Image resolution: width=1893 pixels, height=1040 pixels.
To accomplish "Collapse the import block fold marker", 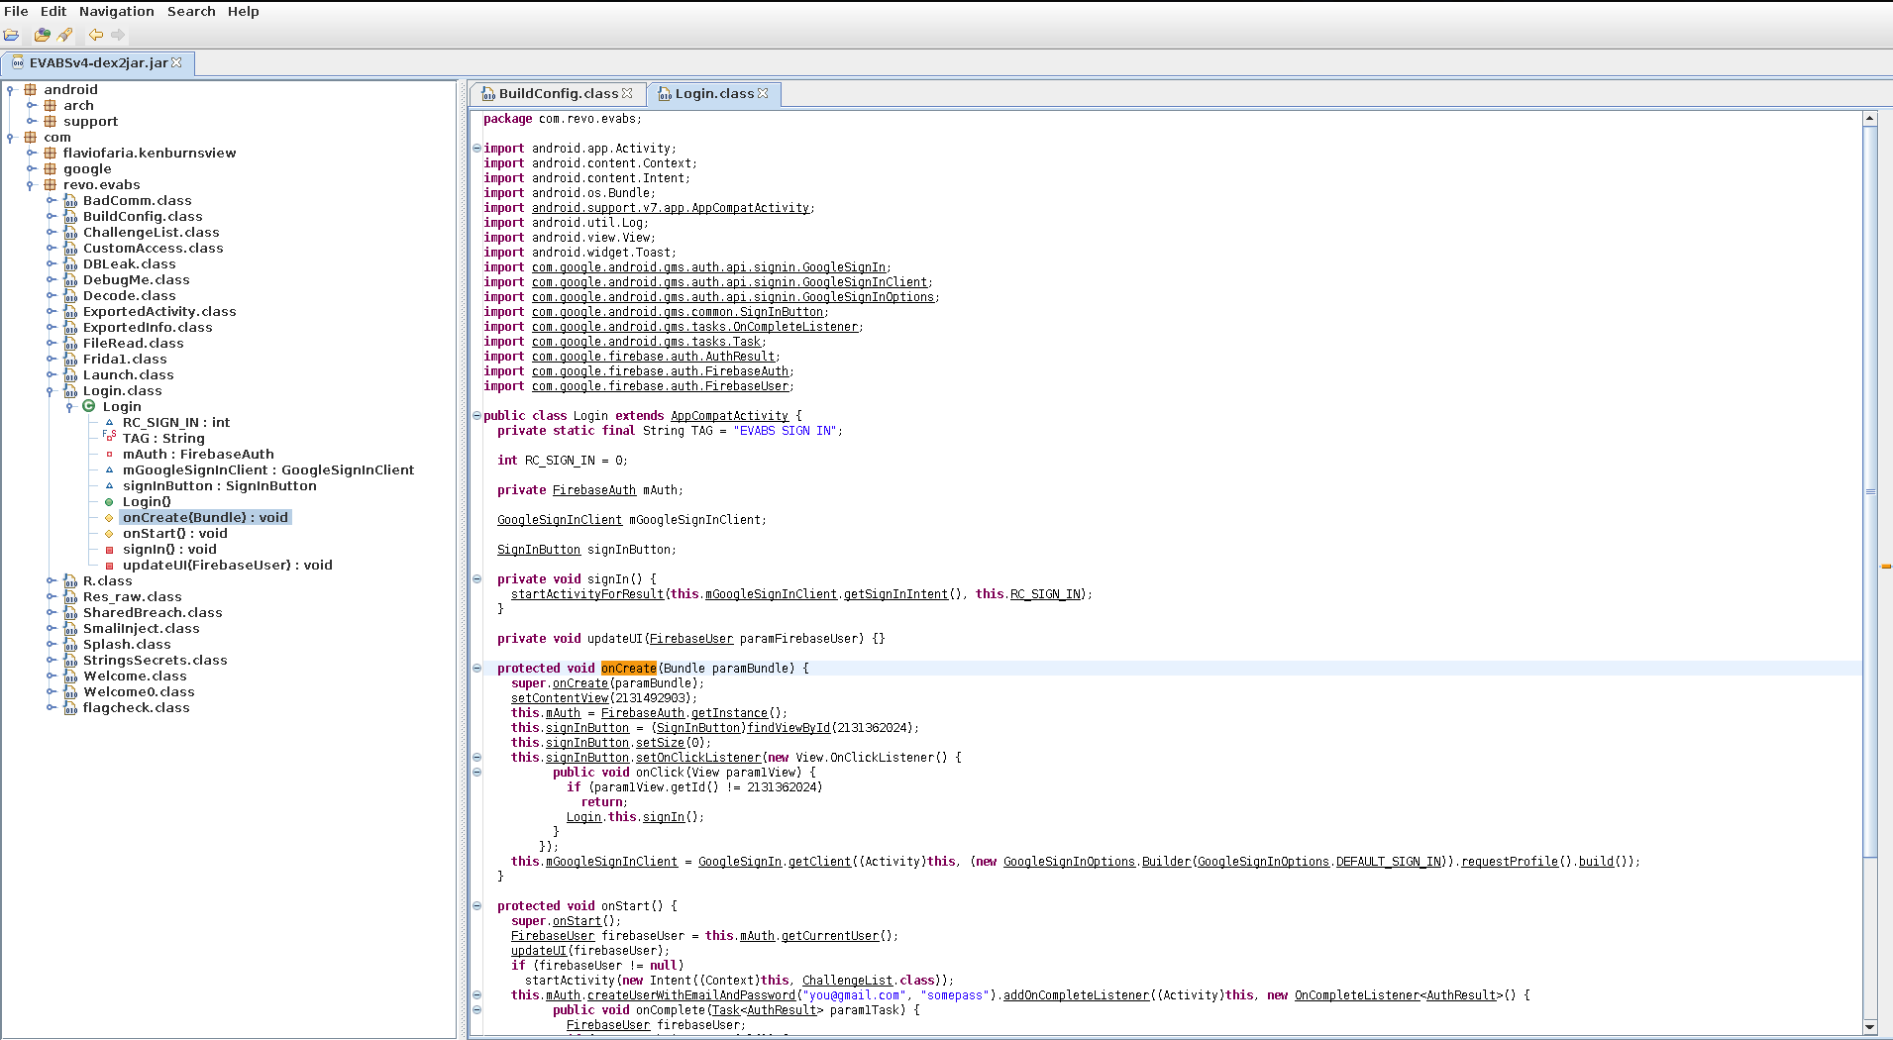I will [476, 149].
